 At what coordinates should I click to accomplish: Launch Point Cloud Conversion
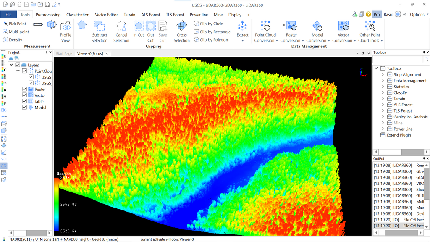265,30
